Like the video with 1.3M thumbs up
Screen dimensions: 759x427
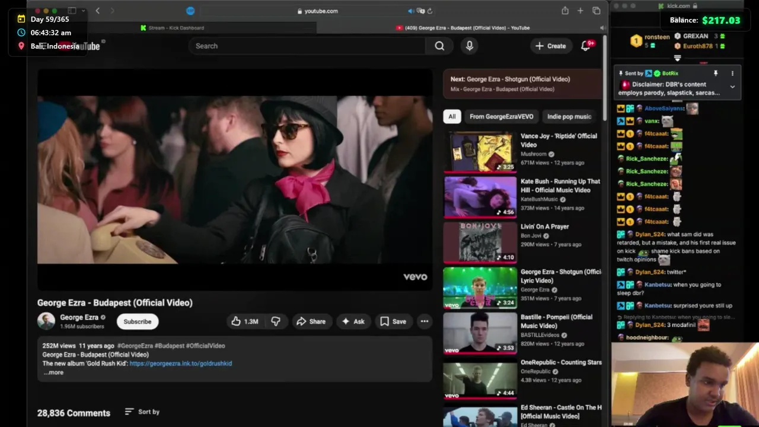pyautogui.click(x=245, y=321)
